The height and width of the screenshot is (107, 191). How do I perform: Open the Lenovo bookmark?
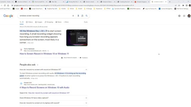click(x=24, y=9)
